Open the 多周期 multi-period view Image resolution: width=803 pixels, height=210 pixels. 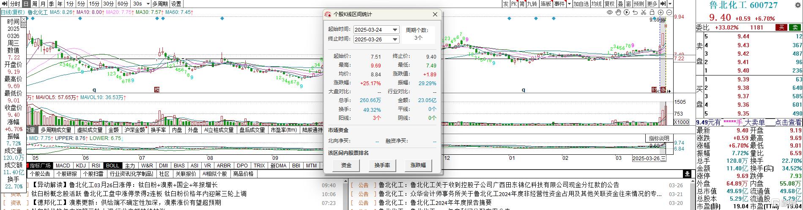tap(160, 4)
